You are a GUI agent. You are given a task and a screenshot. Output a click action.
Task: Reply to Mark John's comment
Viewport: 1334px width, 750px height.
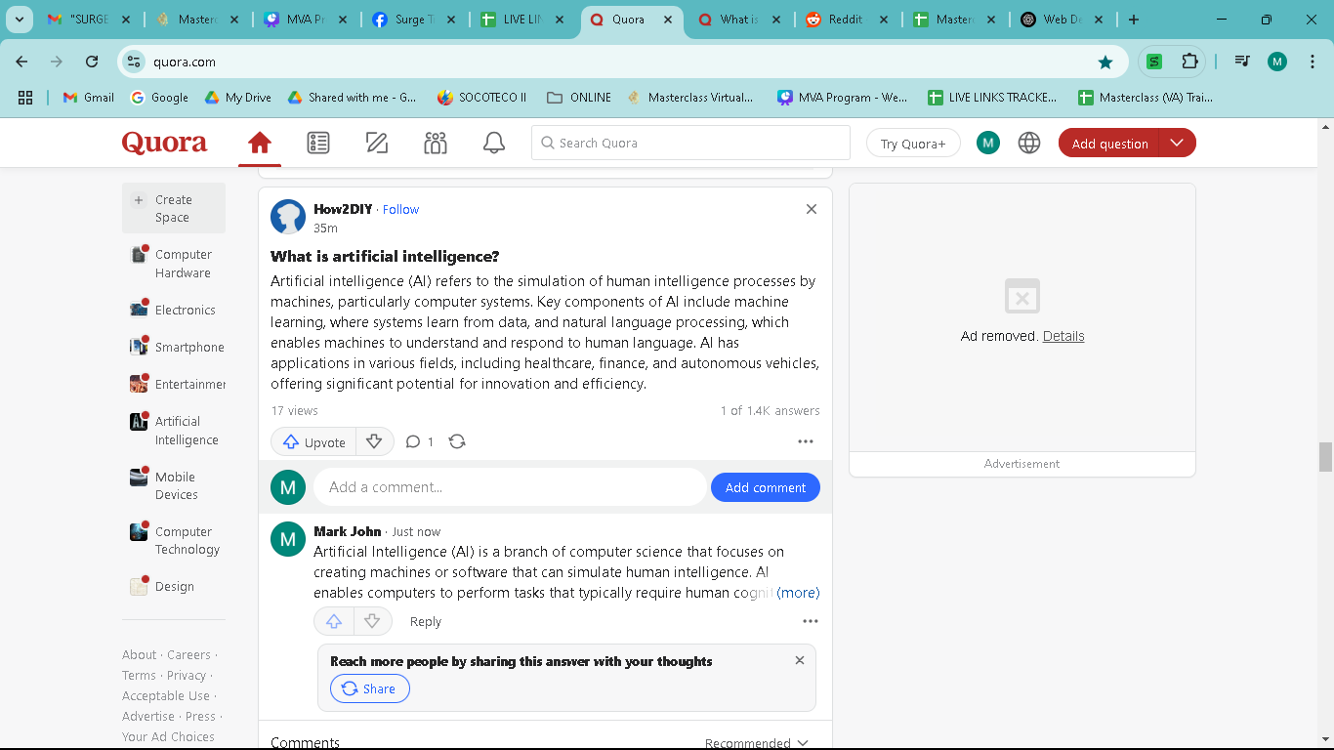tap(426, 621)
